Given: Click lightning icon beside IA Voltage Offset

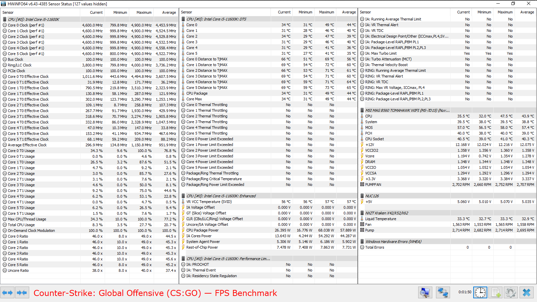Looking at the screenshot, I should coord(183,207).
